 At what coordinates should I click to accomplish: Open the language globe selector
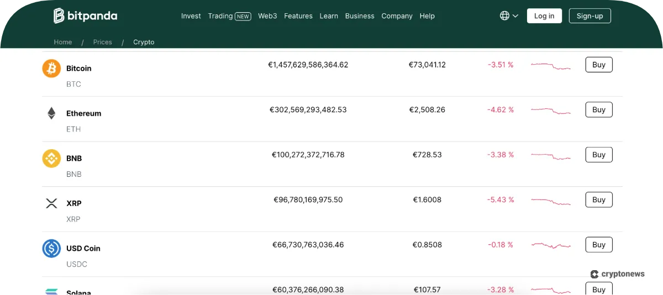point(509,15)
